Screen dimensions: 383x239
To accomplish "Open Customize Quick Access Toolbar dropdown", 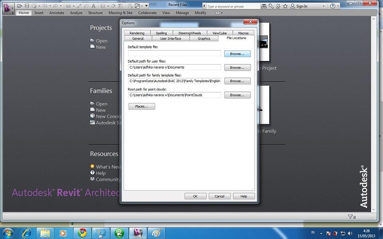I will tap(146, 6).
